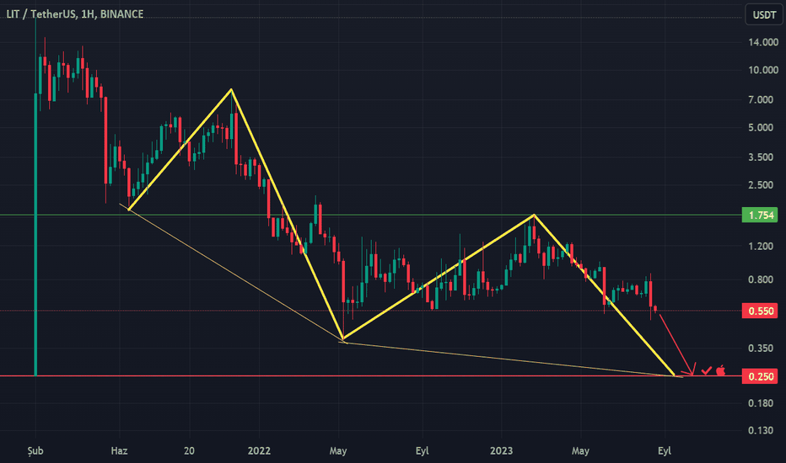Click the 2023 label on the time axis
This screenshot has height=463, width=786.
pyautogui.click(x=503, y=450)
